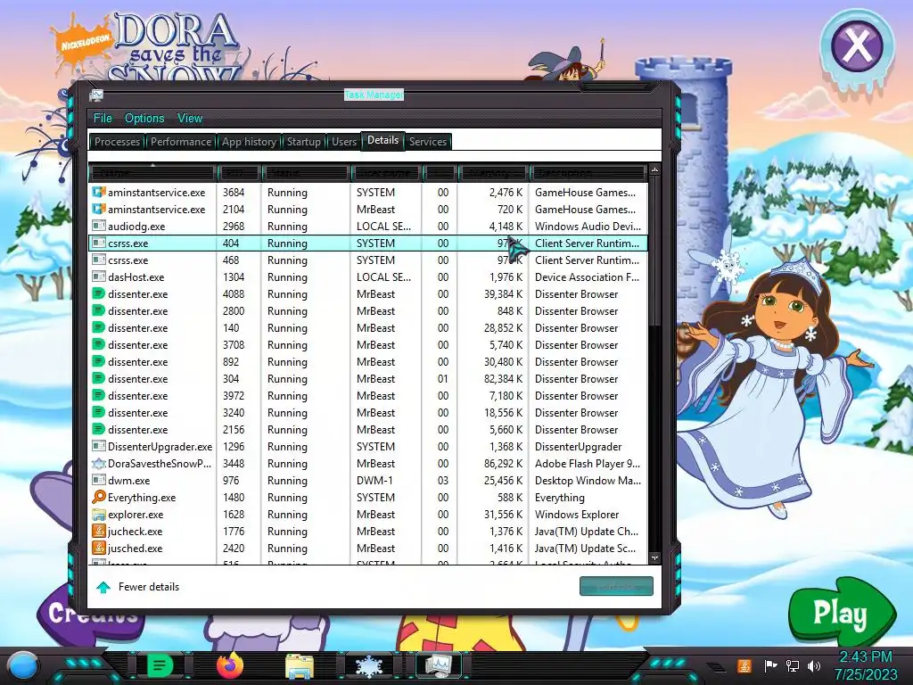Switch to the Startup tab
The height and width of the screenshot is (685, 913).
pyautogui.click(x=303, y=142)
